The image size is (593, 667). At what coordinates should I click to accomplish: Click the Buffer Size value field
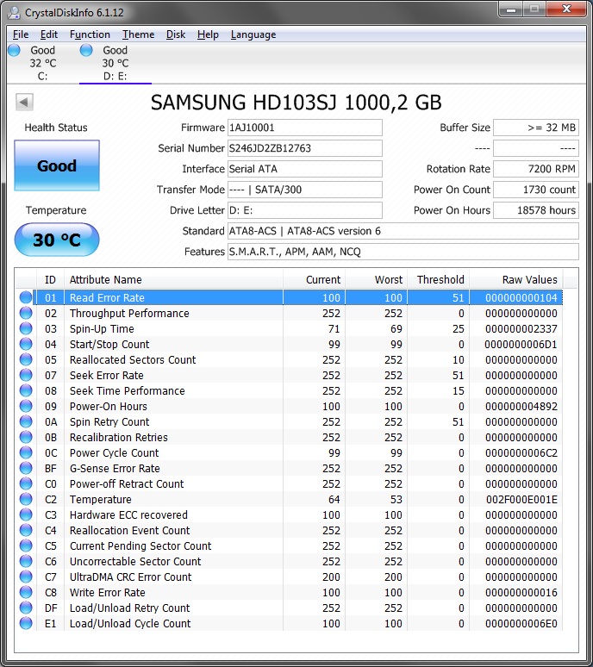[536, 128]
